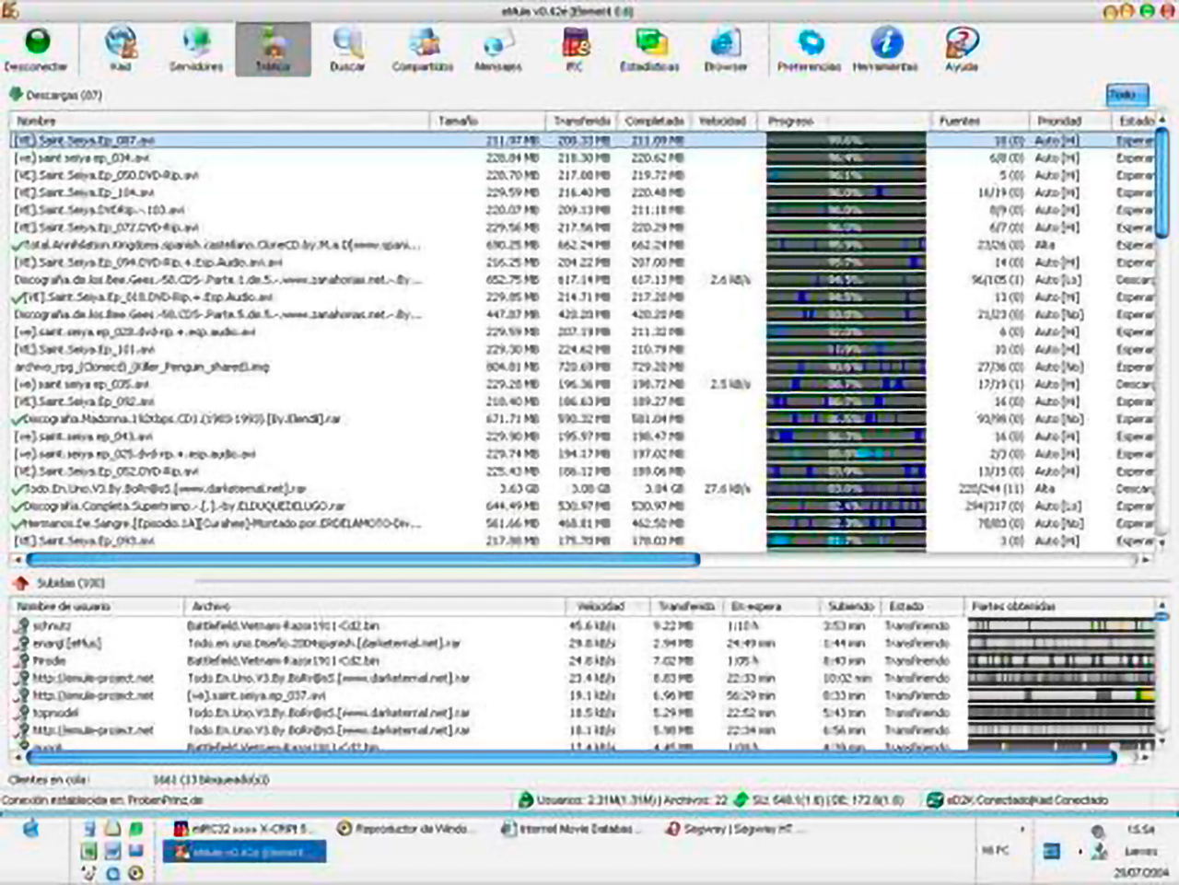The width and height of the screenshot is (1179, 885).
Task: Sort downloads by Progreso column
Action: point(843,121)
